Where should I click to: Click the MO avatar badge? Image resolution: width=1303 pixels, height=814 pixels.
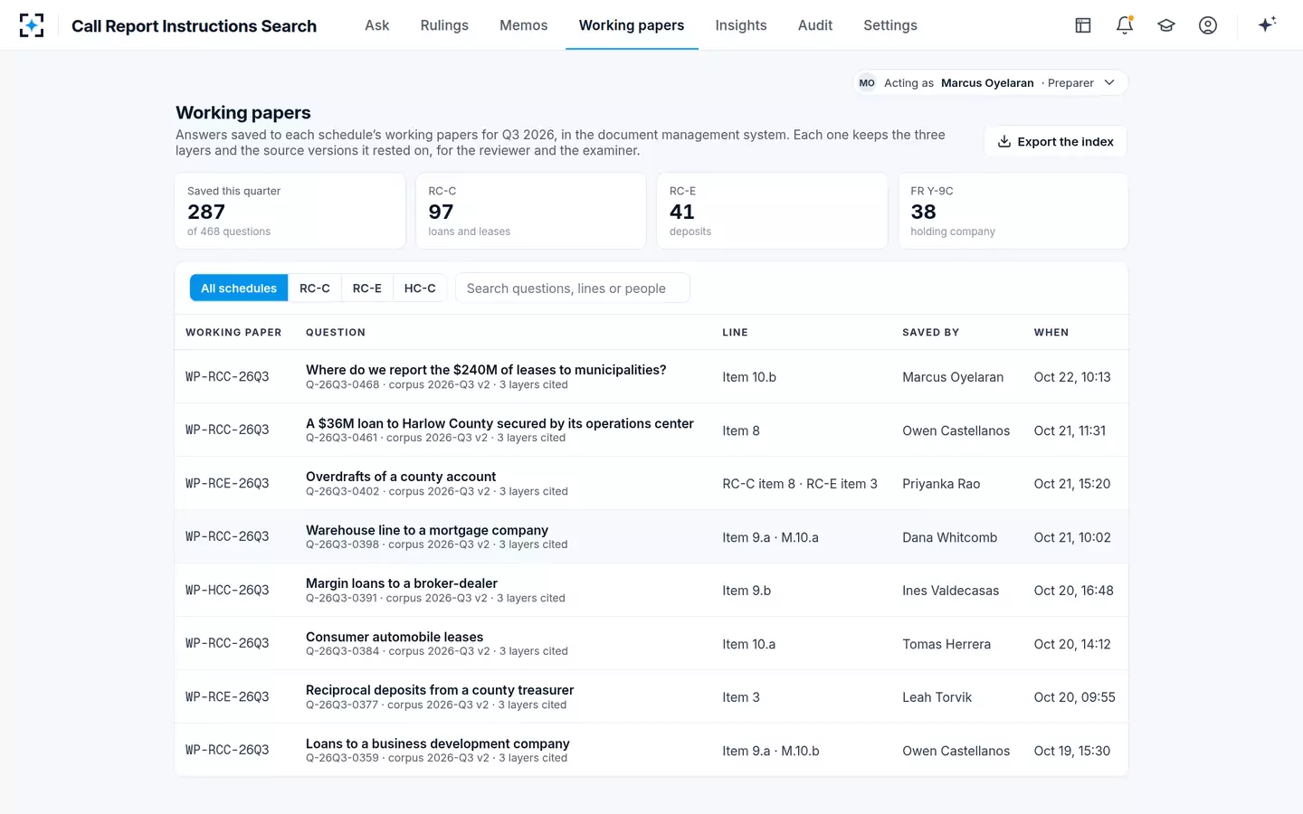[867, 83]
